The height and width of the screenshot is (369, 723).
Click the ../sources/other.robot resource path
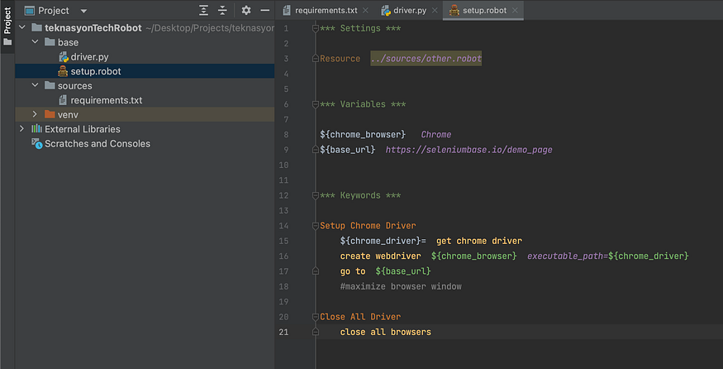[x=426, y=59]
